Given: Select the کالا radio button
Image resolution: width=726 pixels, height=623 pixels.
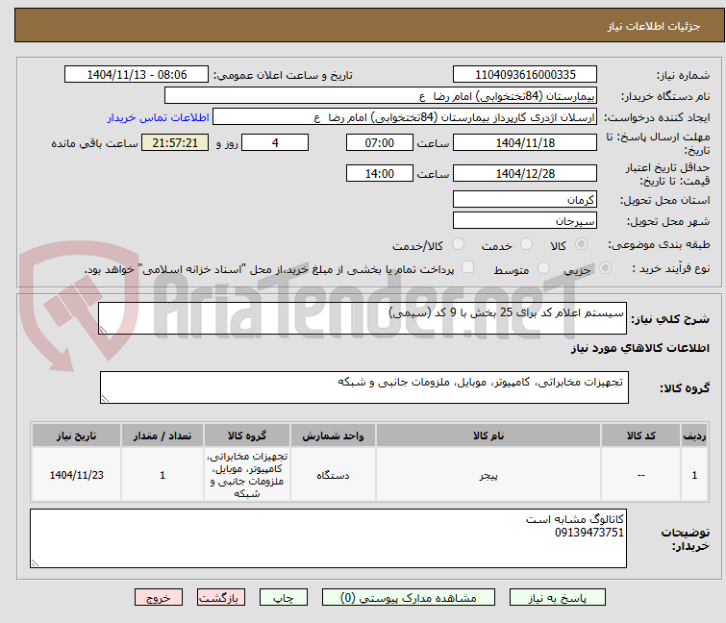Looking at the screenshot, I should [x=581, y=244].
